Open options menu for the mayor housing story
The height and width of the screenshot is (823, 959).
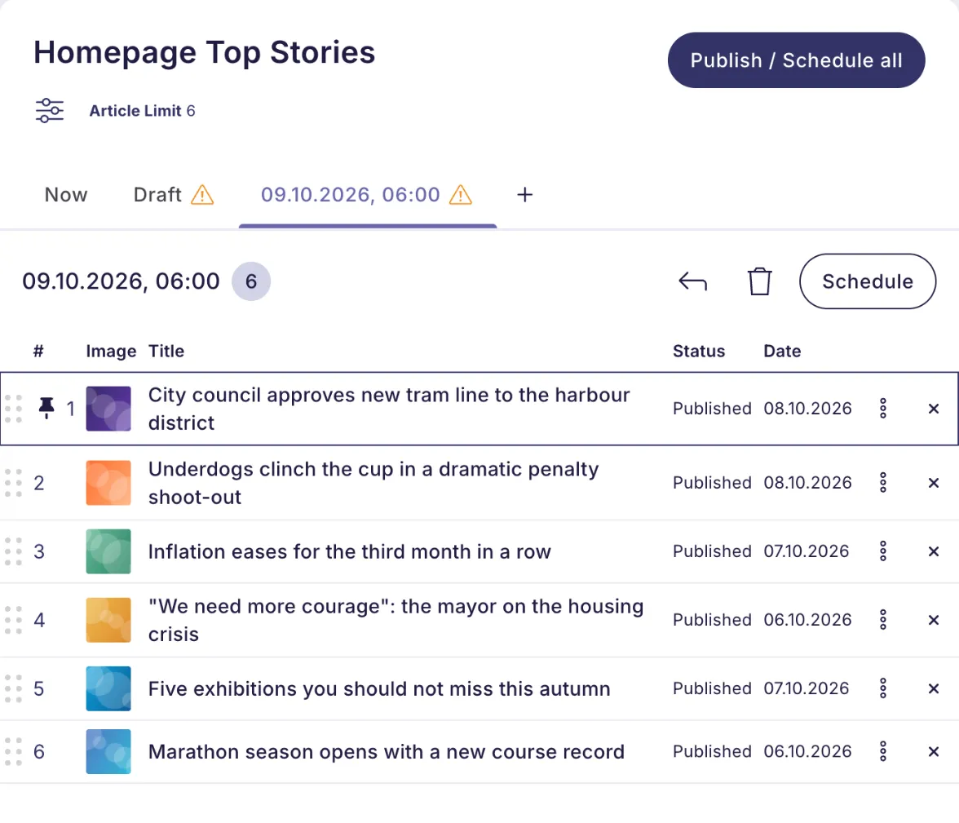[x=883, y=620]
